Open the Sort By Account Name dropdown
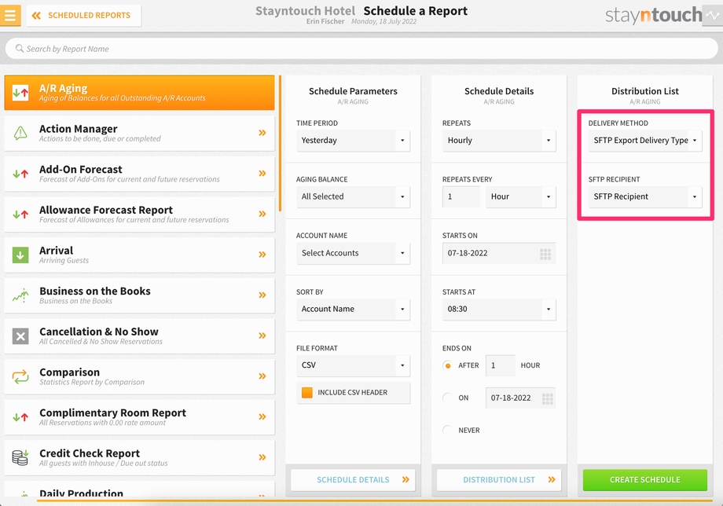Screen dimensions: 723x506 (x=353, y=309)
